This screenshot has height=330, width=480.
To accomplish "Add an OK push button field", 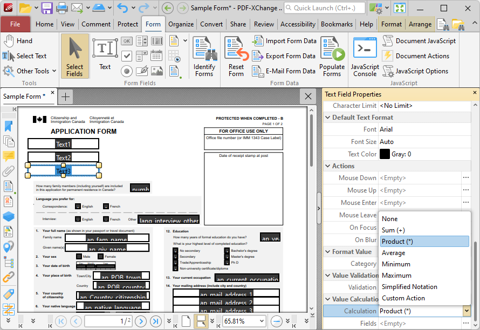I will pyautogui.click(x=126, y=41).
